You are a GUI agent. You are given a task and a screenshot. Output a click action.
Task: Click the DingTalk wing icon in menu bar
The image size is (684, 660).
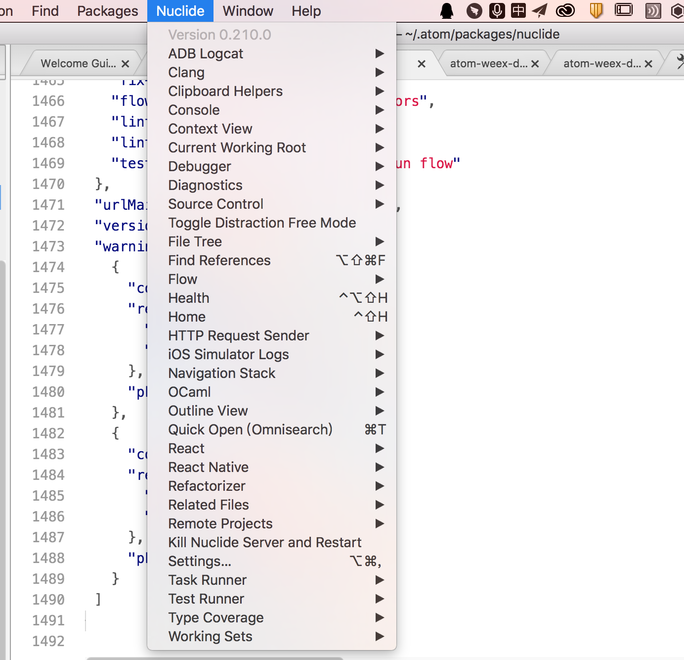pyautogui.click(x=474, y=11)
